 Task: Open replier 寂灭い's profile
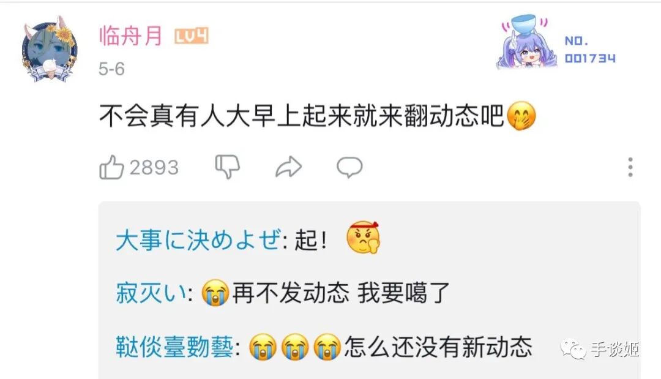[x=151, y=293]
